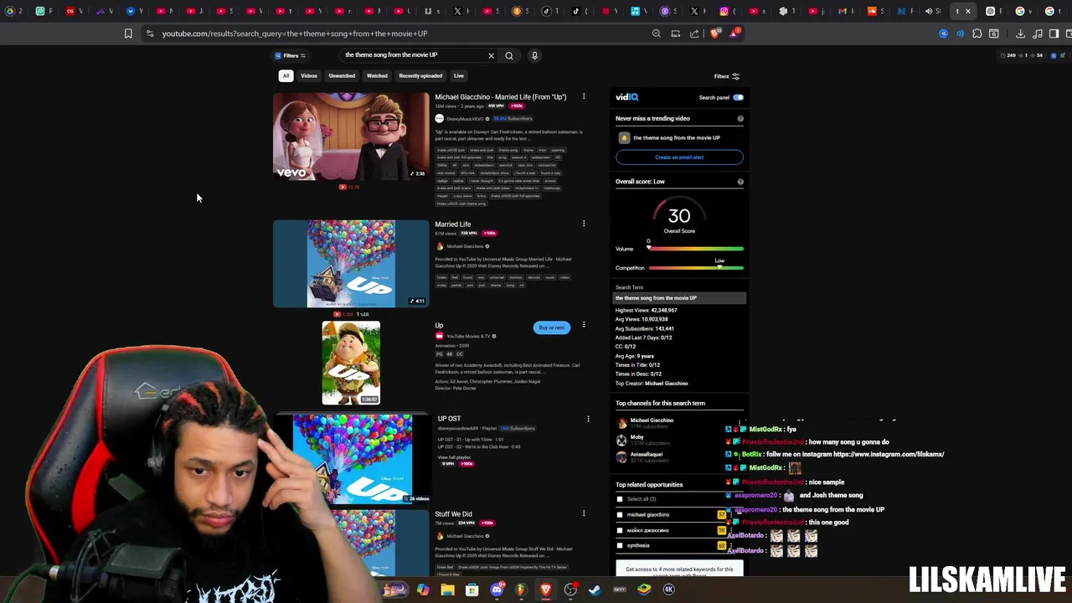Click Create an email alert button
The height and width of the screenshot is (603, 1072).
pyautogui.click(x=679, y=157)
